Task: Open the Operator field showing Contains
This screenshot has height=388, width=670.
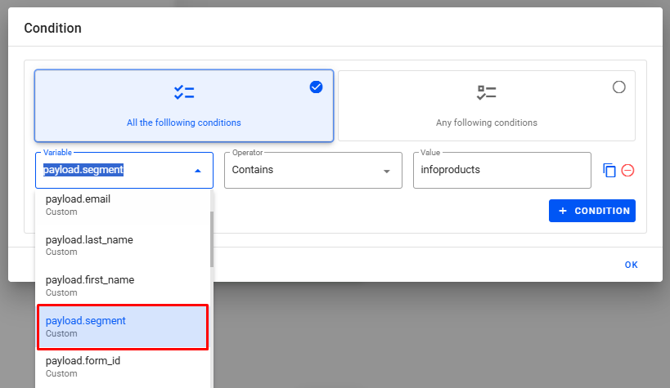Action: [x=303, y=170]
